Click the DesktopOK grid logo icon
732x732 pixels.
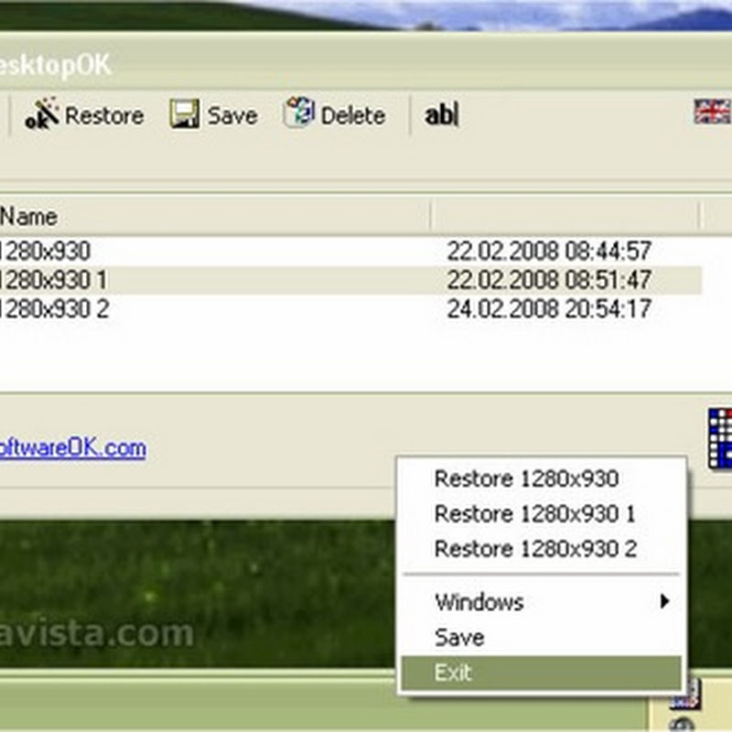[x=720, y=438]
